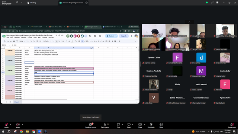Click the Share screen icon

[x=140, y=125]
